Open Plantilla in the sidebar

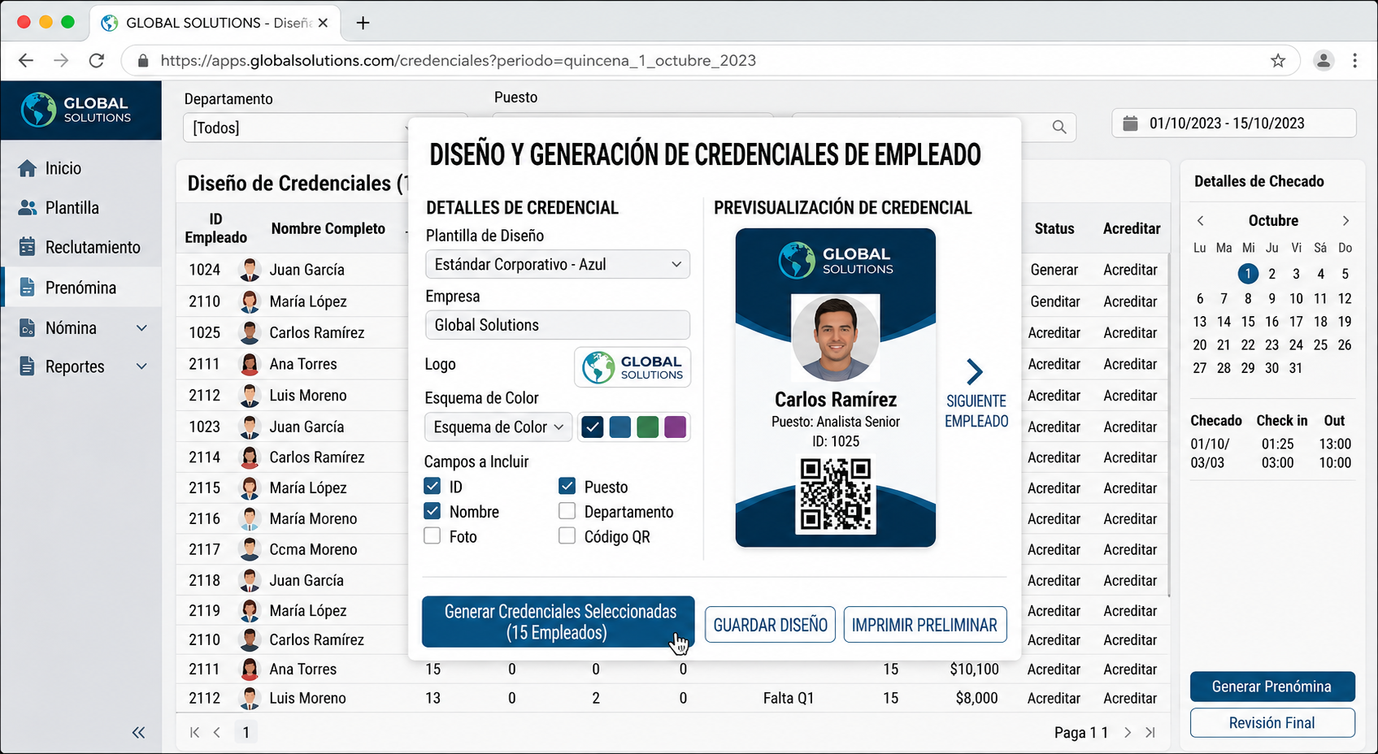(81, 208)
